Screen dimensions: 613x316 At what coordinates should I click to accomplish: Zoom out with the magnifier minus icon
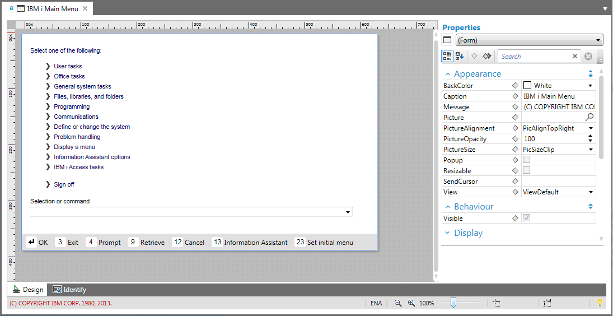[x=398, y=303]
